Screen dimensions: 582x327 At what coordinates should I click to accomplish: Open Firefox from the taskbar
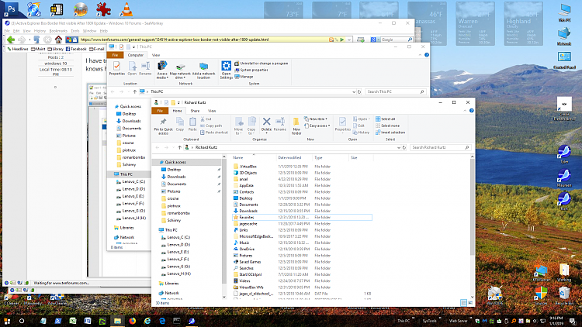(133, 321)
